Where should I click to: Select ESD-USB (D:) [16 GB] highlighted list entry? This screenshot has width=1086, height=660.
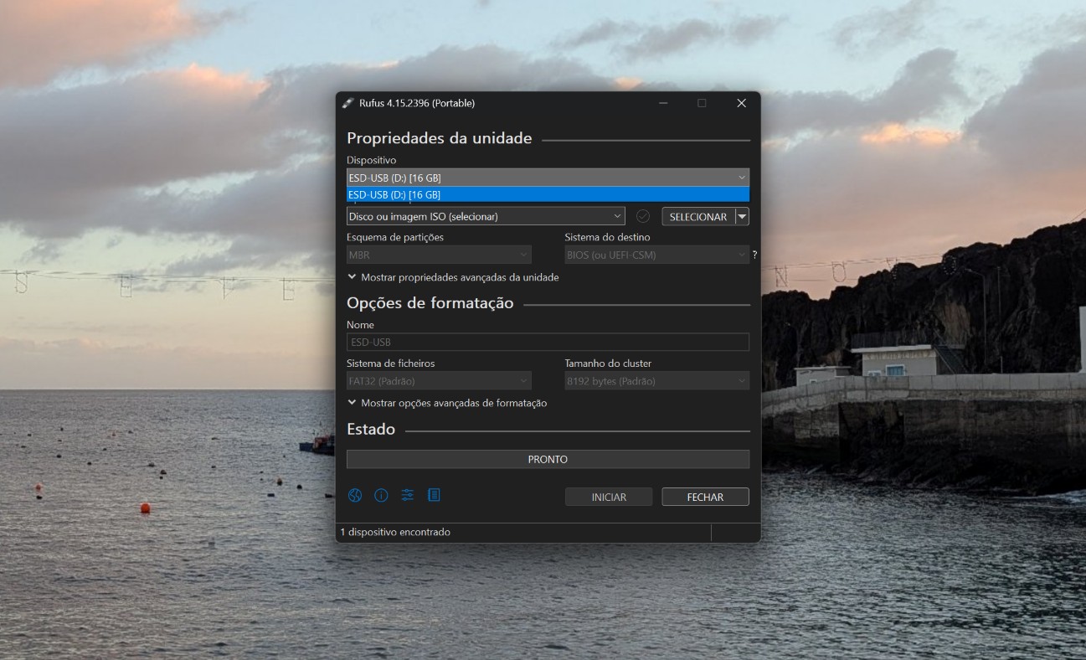pyautogui.click(x=548, y=194)
